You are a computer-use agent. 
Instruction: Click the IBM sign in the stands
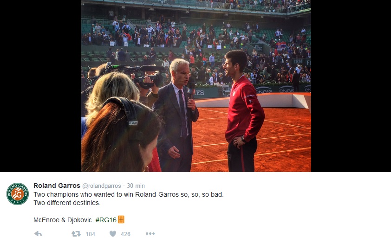pyautogui.click(x=298, y=62)
